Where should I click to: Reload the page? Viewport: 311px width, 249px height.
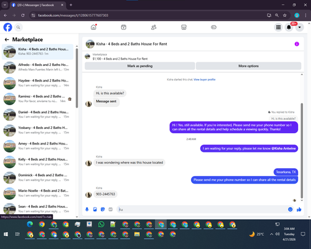click(23, 16)
